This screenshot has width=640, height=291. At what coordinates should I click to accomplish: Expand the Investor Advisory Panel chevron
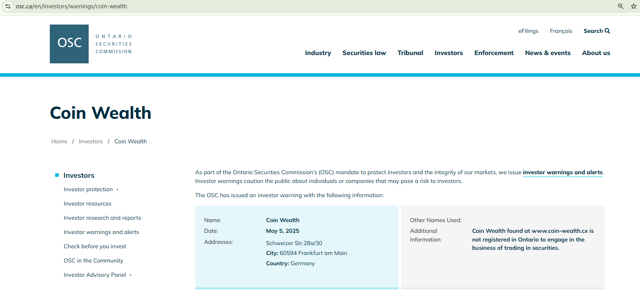[131, 275]
